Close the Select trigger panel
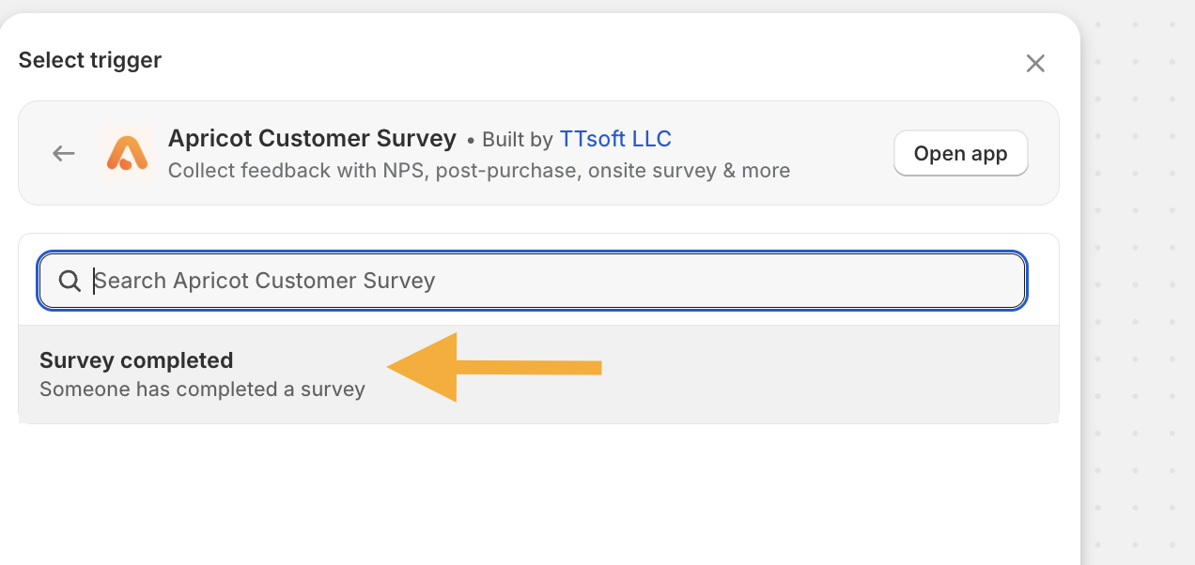Screen dimensions: 1195x565 1035,63
